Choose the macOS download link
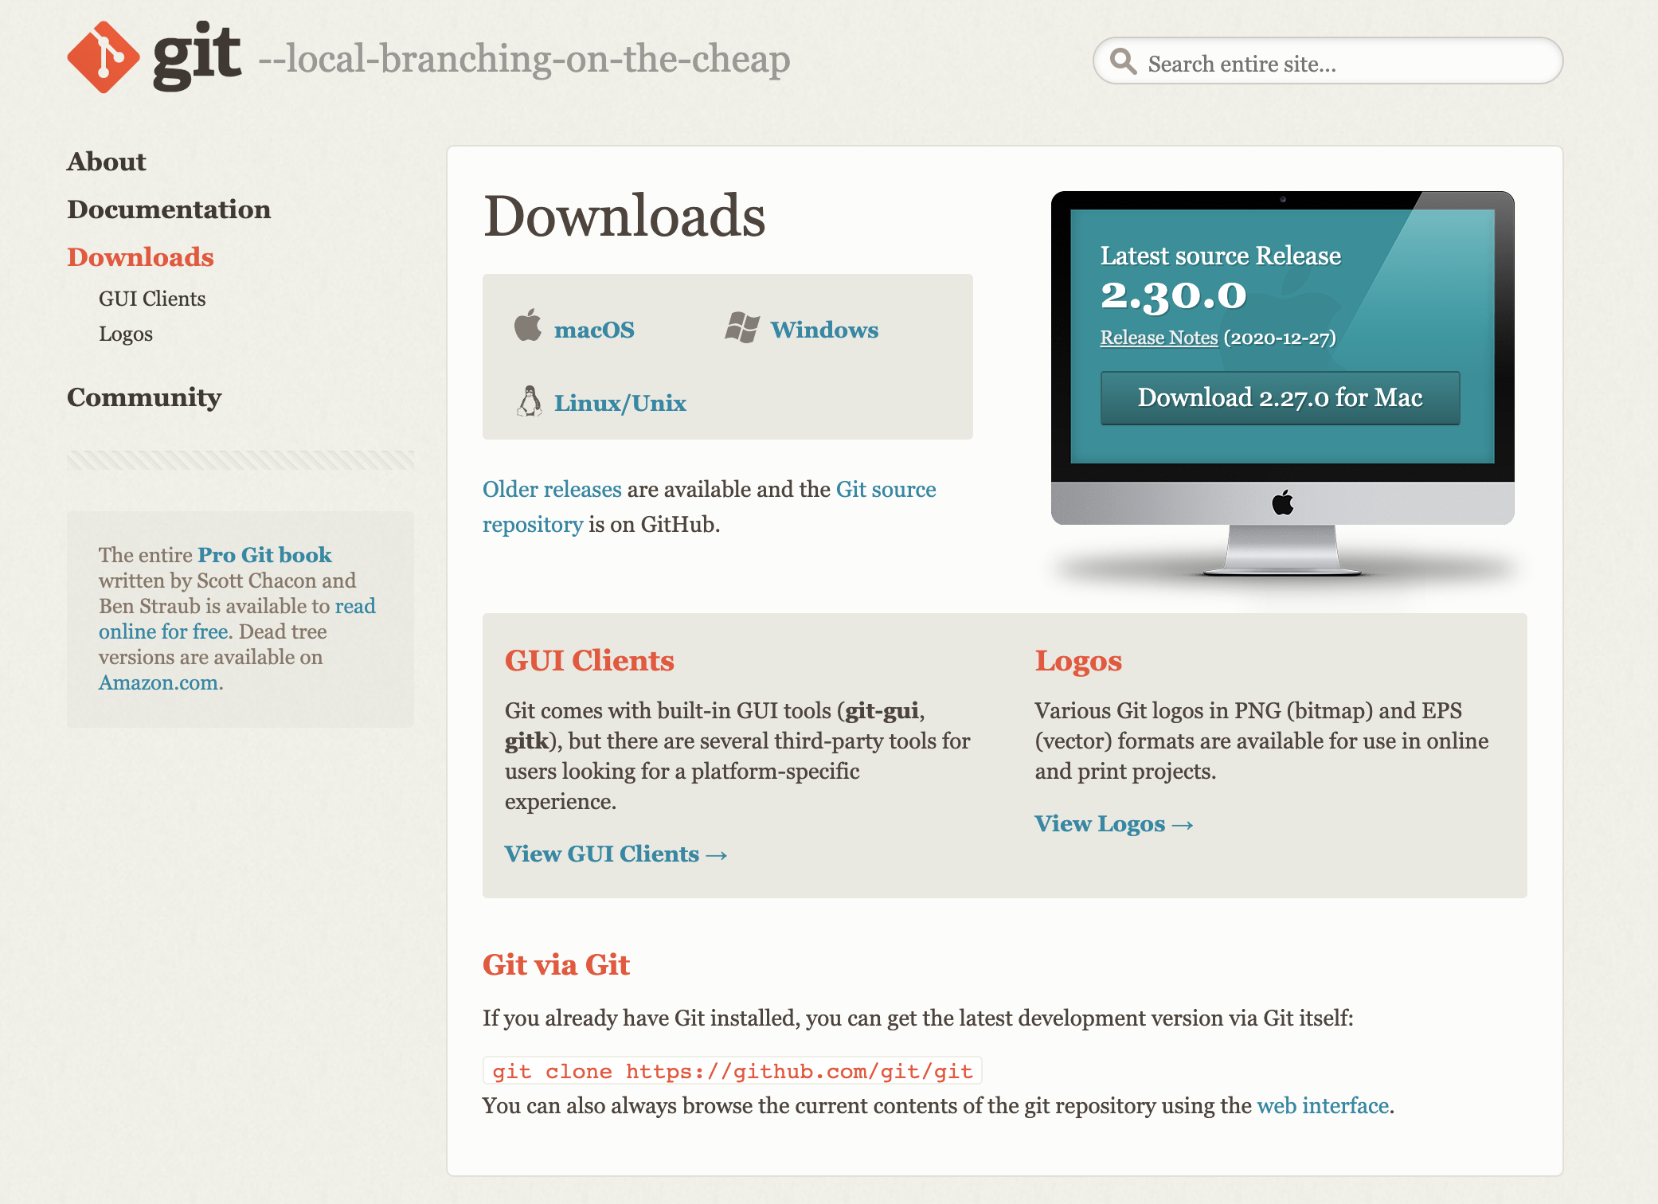 point(594,330)
